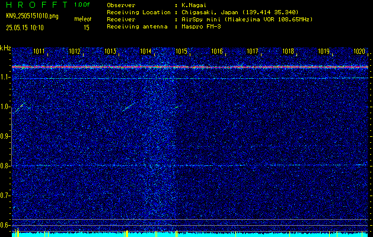Click the 1017 time marker
Image resolution: width=373 pixels, height=237 pixels.
253,51
